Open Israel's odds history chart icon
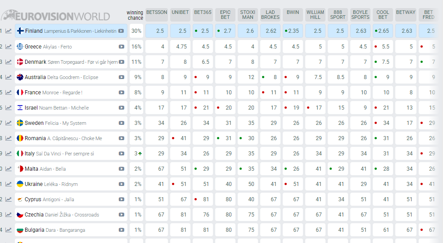 pyautogui.click(x=9, y=108)
